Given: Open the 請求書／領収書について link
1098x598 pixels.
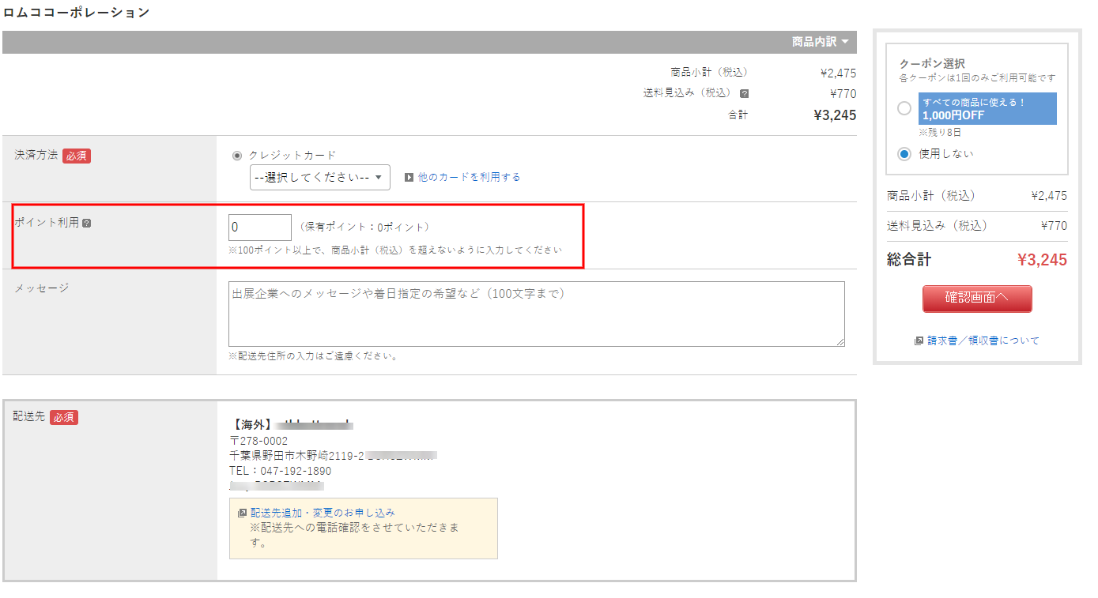Looking at the screenshot, I should [983, 341].
